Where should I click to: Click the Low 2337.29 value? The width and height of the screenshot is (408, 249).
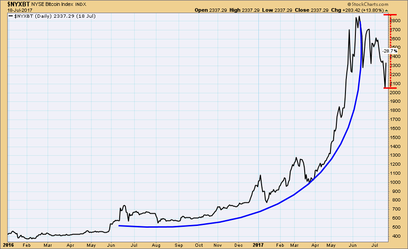tap(277, 10)
